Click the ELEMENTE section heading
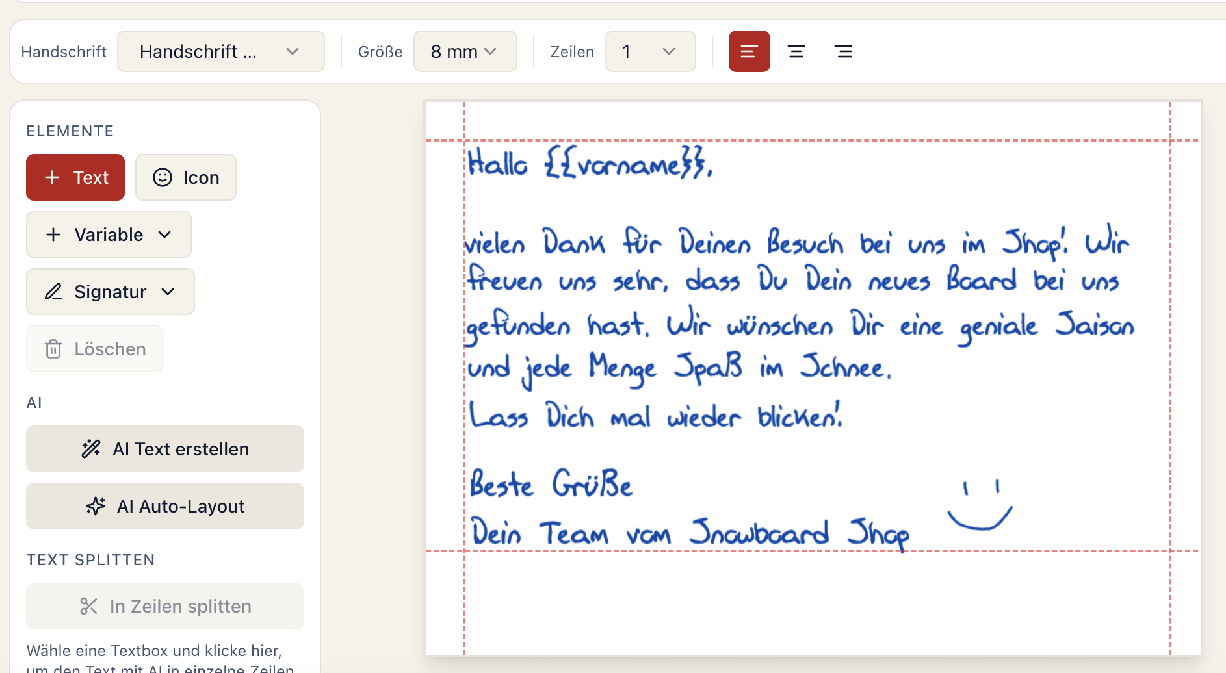This screenshot has width=1226, height=673. (70, 131)
